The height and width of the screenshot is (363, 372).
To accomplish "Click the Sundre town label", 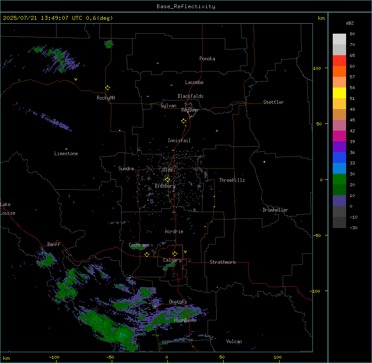I will click(126, 169).
